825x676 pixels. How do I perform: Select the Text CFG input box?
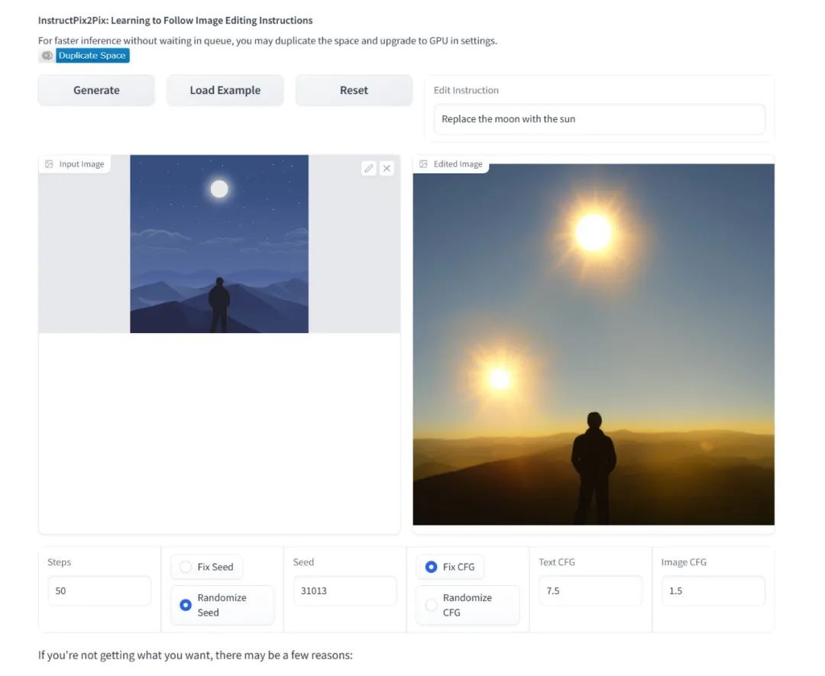[590, 590]
